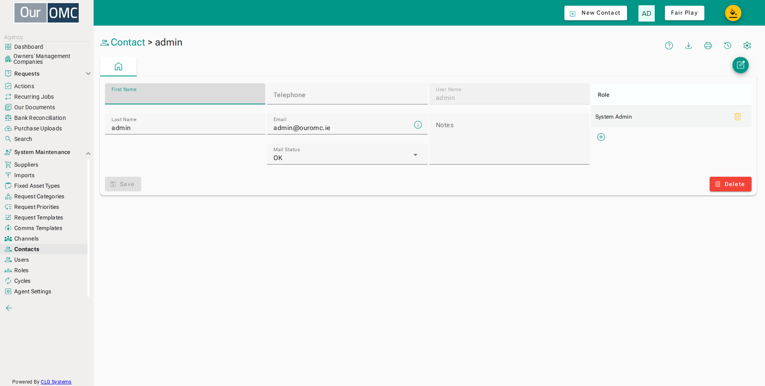Open Purchase Uploads
The image size is (765, 386).
(38, 128)
